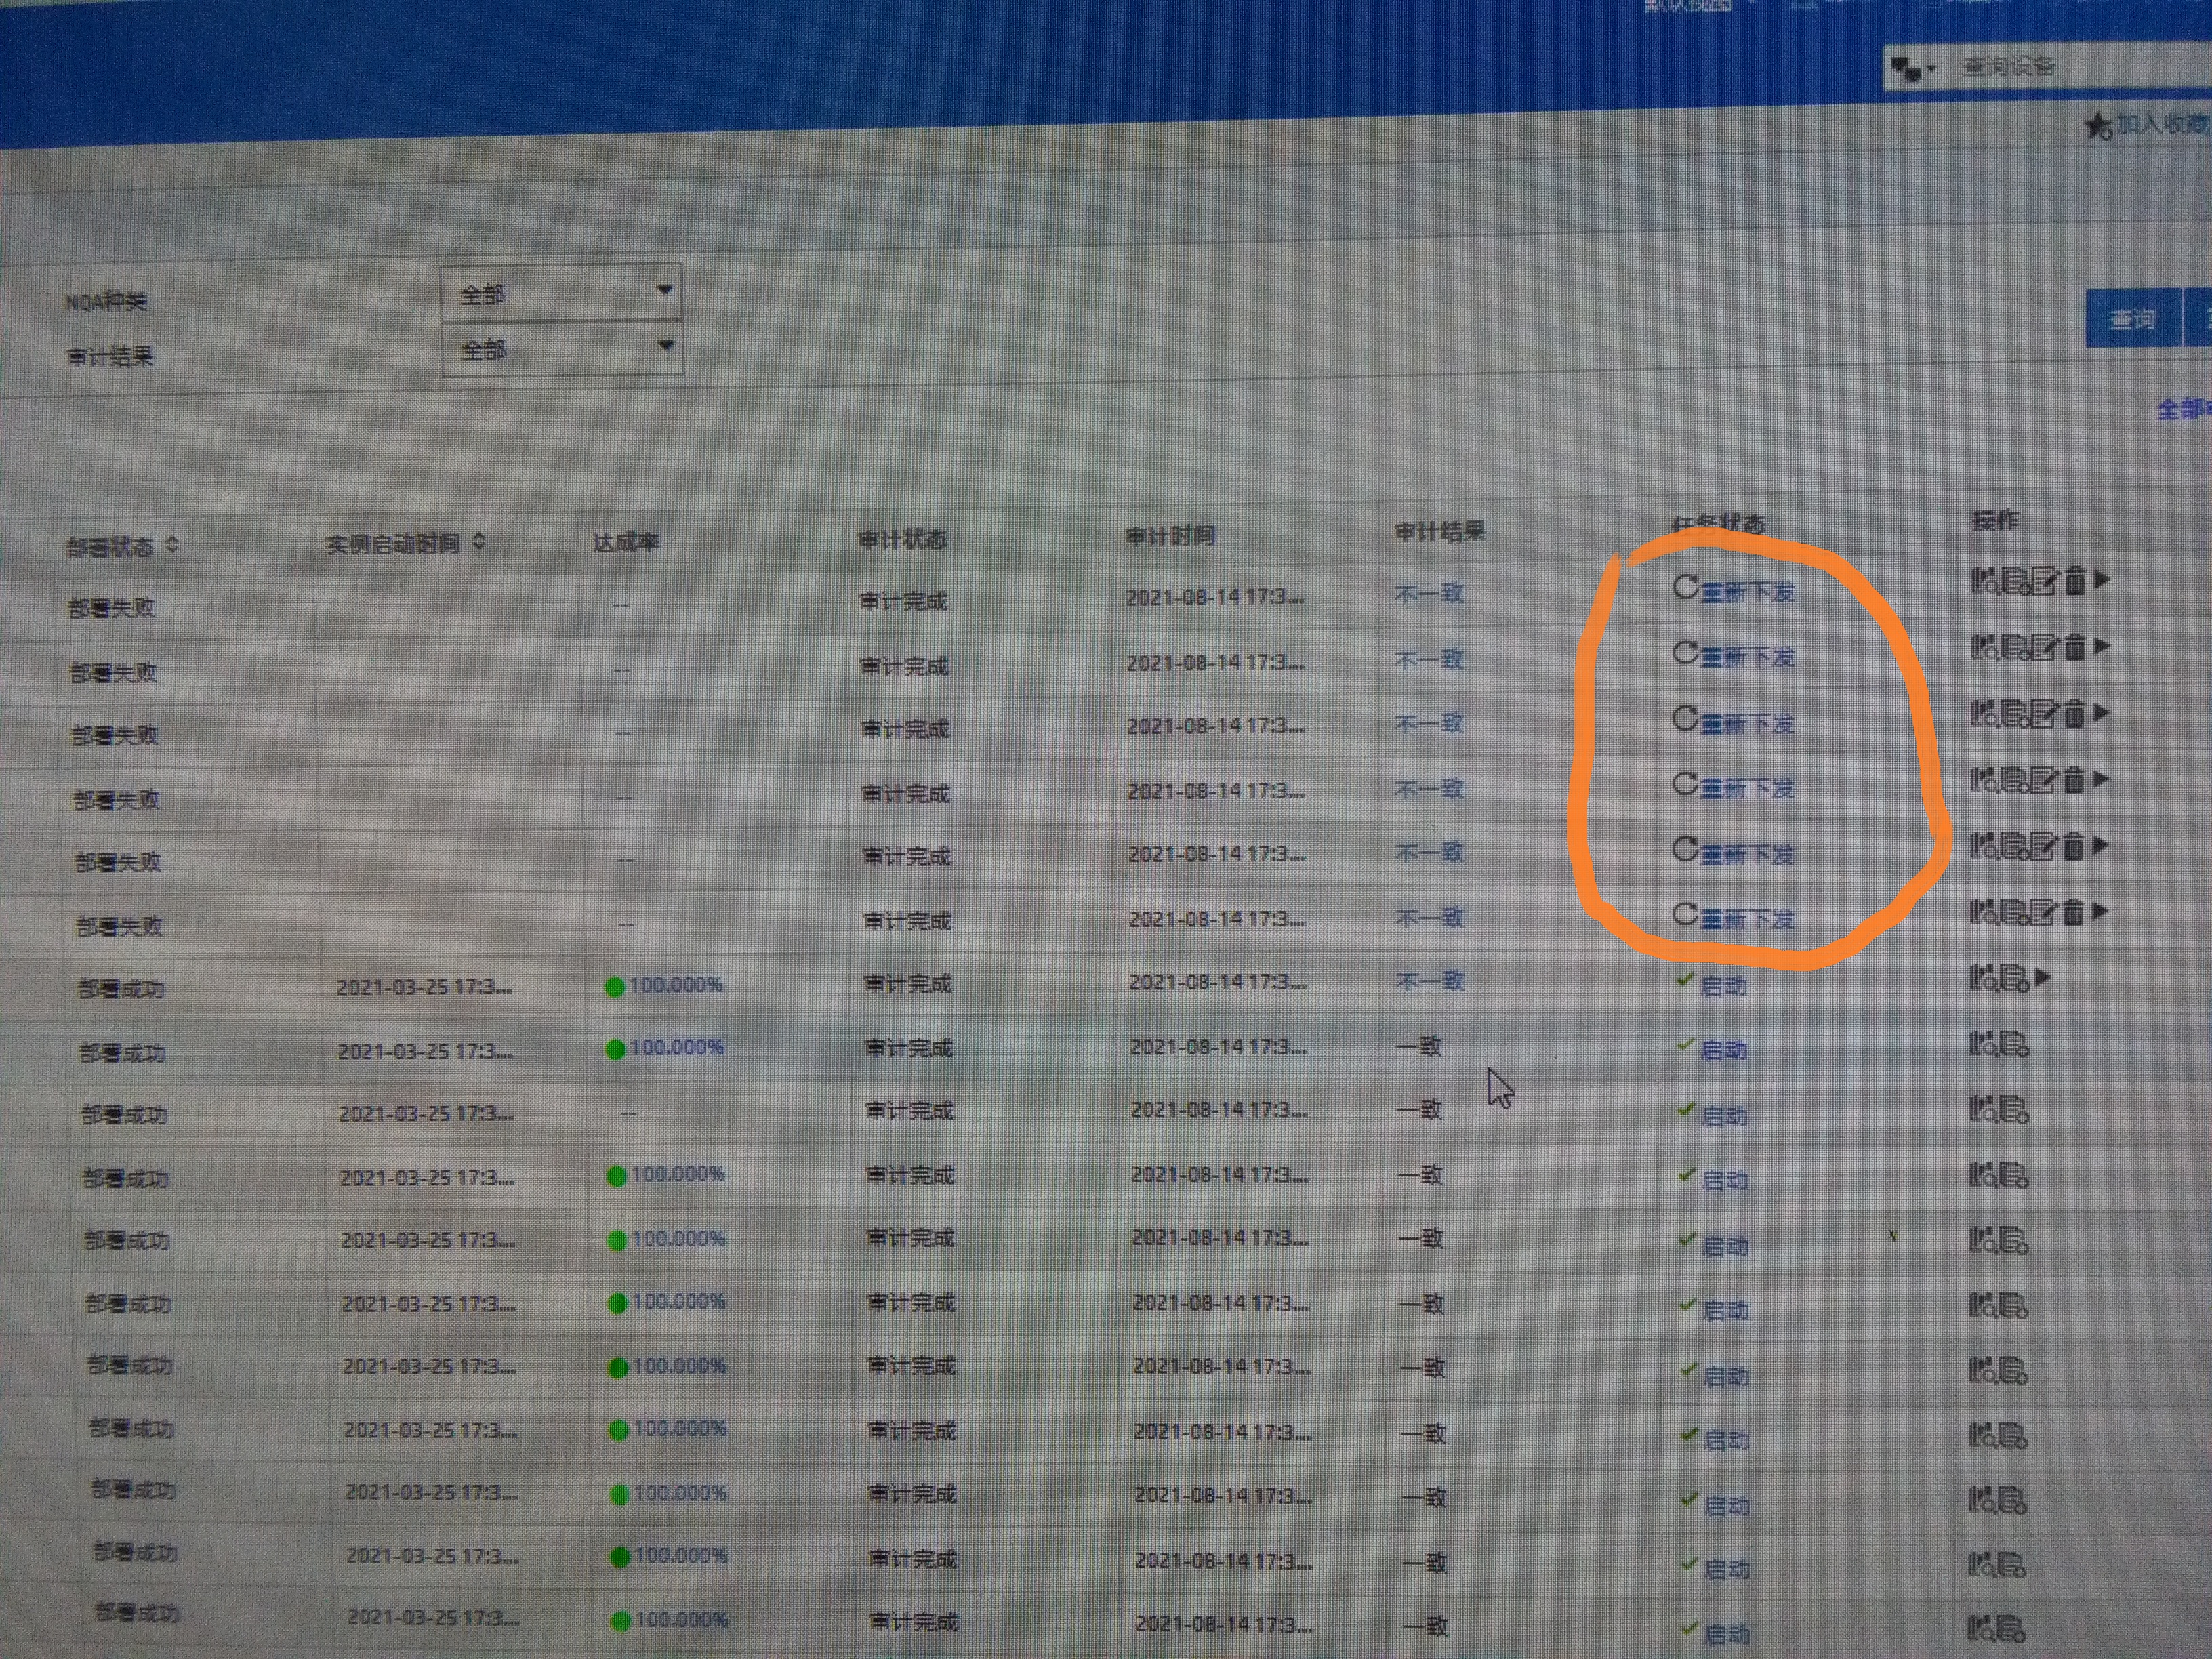Open the NQA种类 dropdown
Image resolution: width=2212 pixels, height=1659 pixels.
click(x=561, y=293)
